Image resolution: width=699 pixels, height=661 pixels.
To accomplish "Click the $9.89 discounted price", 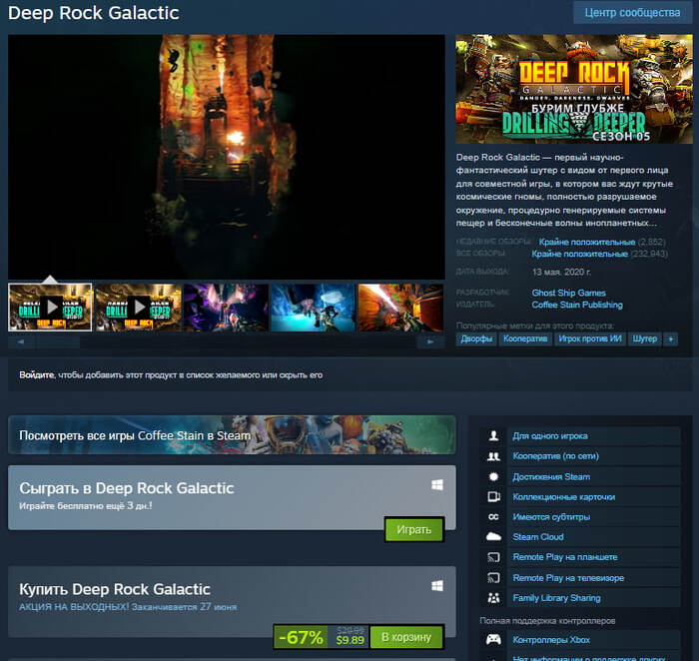I will [349, 640].
